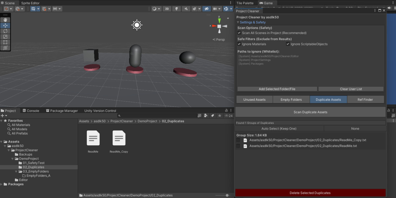The image size is (396, 198).
Task: Open the Unity Version Control tab
Action: pyautogui.click(x=100, y=111)
